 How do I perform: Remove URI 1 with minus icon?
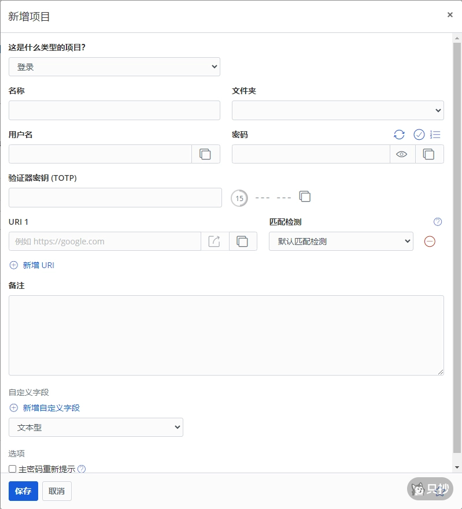[x=430, y=242]
